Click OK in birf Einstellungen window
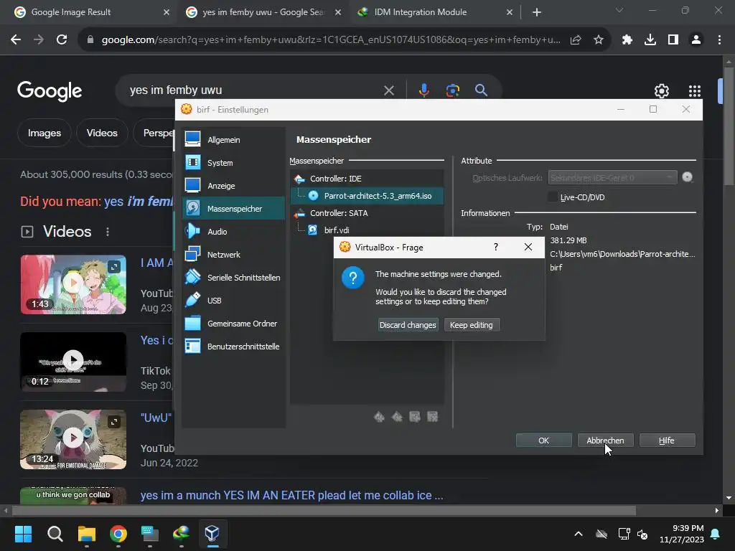 coord(544,441)
